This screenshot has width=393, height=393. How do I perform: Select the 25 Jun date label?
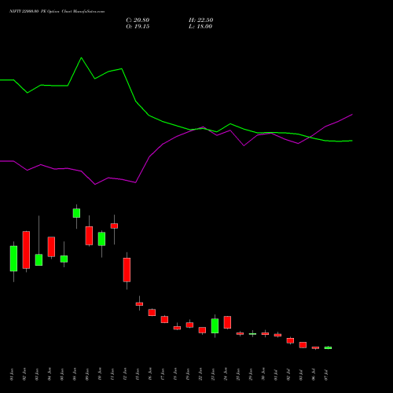pyautogui.click(x=238, y=374)
